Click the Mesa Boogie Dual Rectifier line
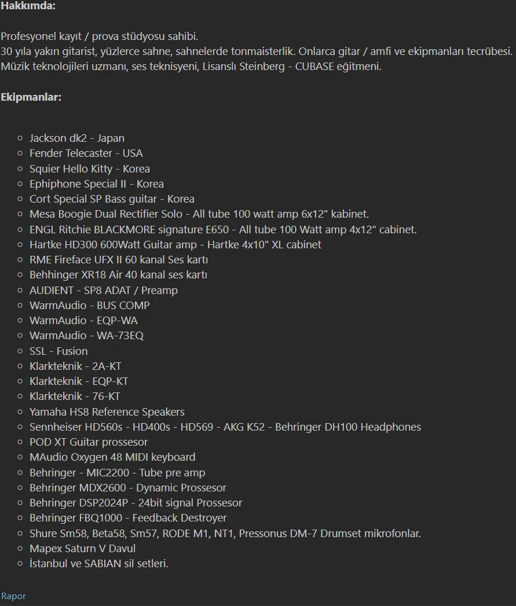This screenshot has width=516, height=606. pyautogui.click(x=199, y=214)
